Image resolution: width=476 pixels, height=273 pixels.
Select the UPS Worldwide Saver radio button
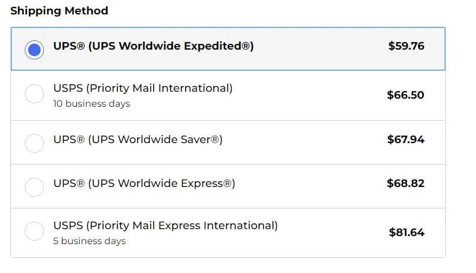(x=35, y=143)
